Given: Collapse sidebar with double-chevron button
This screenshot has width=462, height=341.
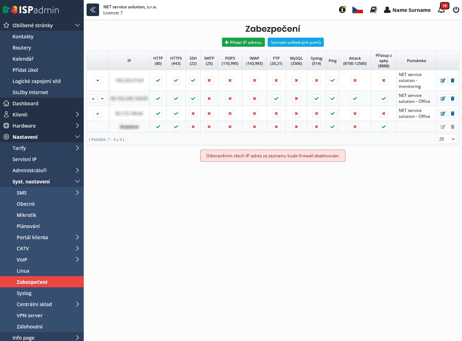Looking at the screenshot, I should (x=93, y=10).
